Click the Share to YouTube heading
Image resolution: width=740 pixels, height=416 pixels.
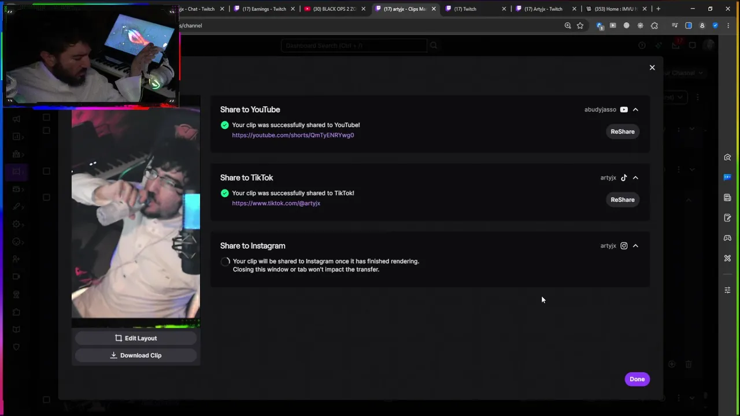click(250, 110)
